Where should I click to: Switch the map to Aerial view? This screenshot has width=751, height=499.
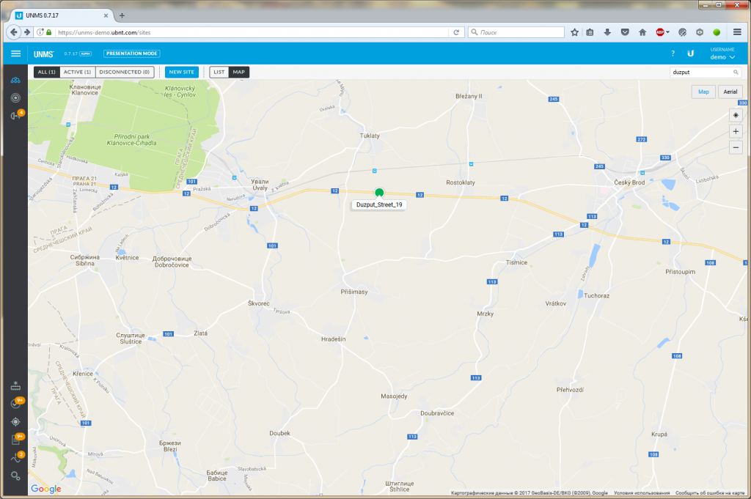click(731, 92)
